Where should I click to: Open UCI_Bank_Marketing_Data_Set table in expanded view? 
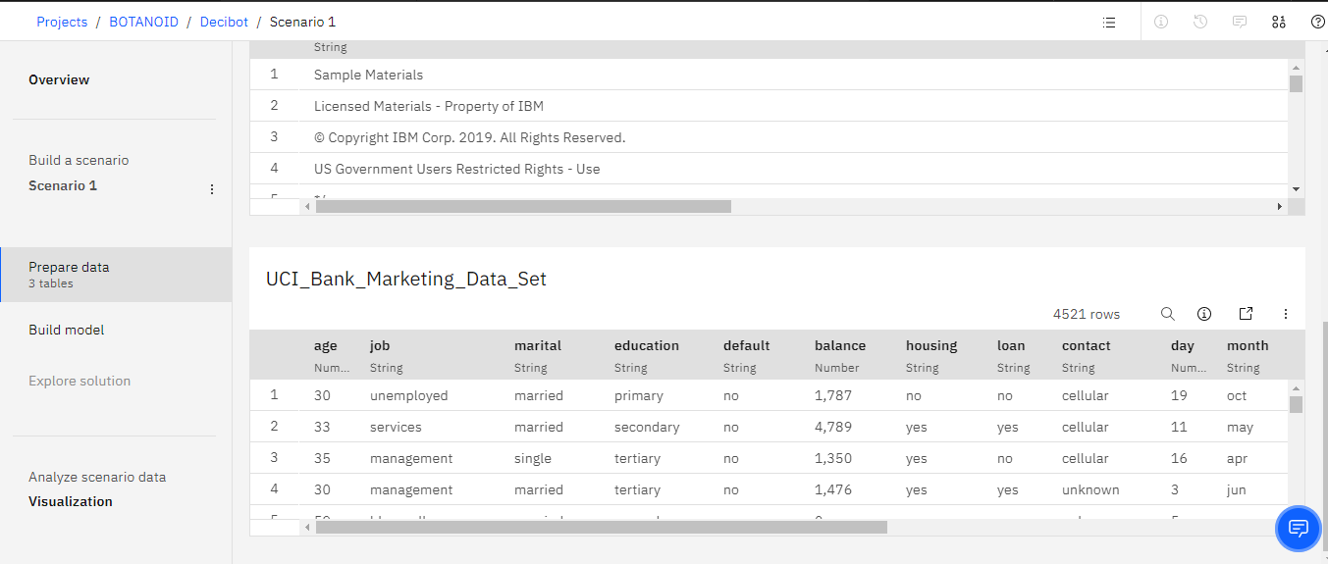pyautogui.click(x=1246, y=314)
